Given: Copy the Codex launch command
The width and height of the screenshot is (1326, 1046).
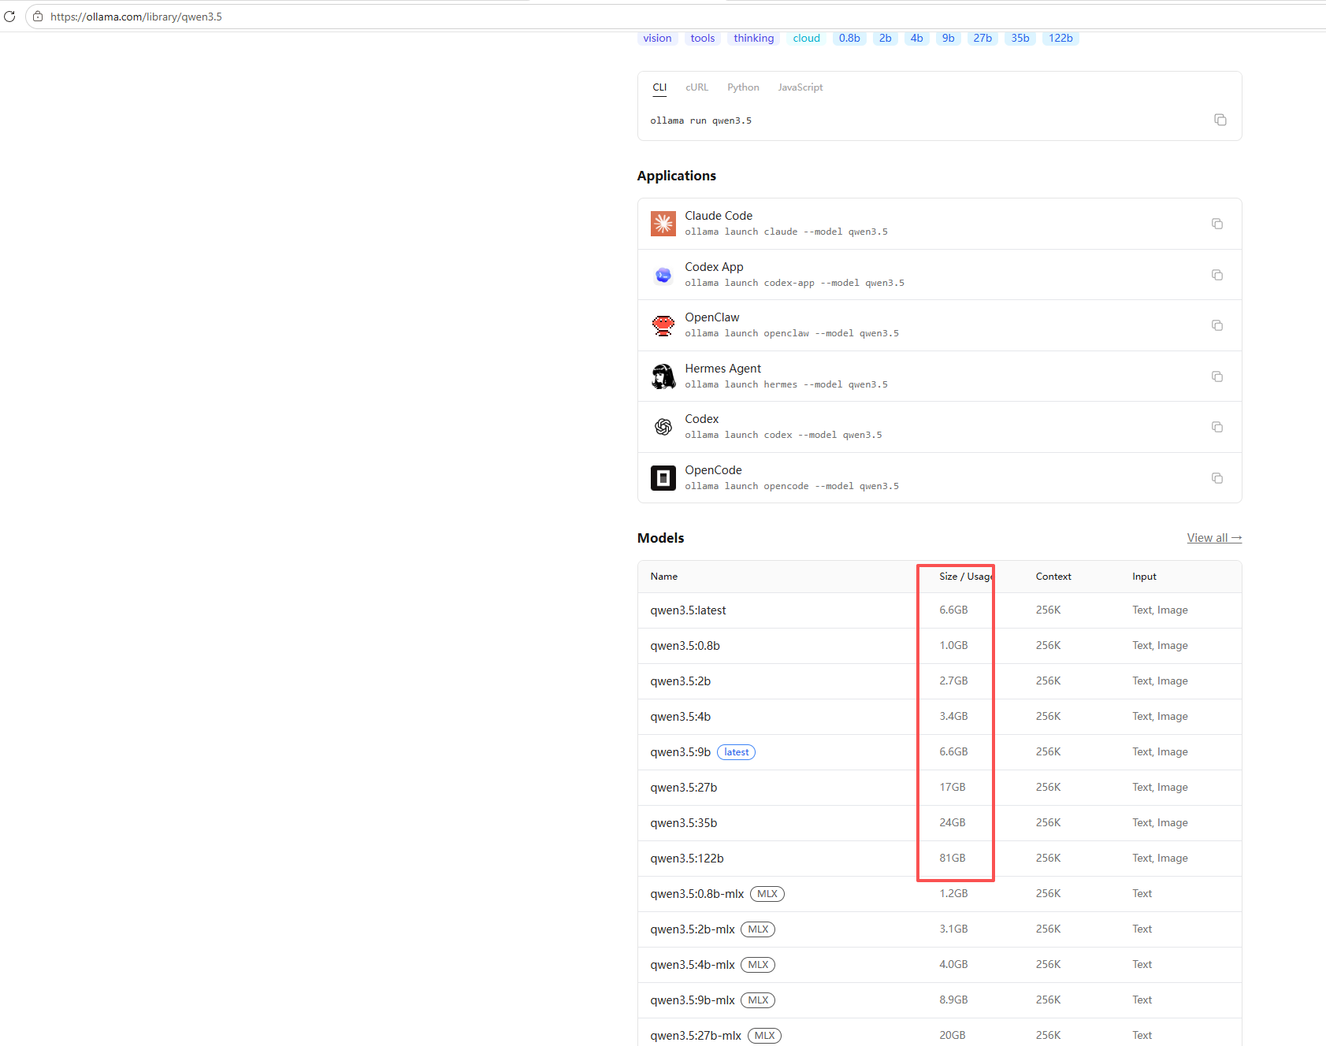Looking at the screenshot, I should click(1217, 427).
